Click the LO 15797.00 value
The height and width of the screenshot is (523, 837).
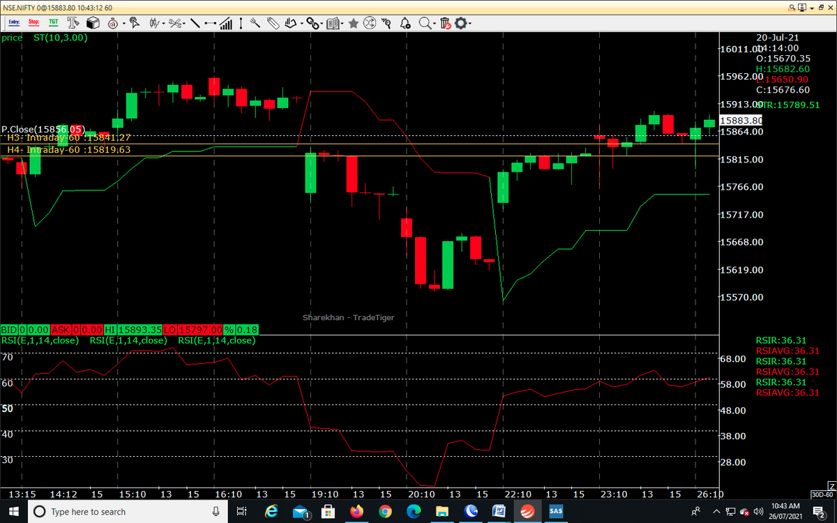click(201, 329)
